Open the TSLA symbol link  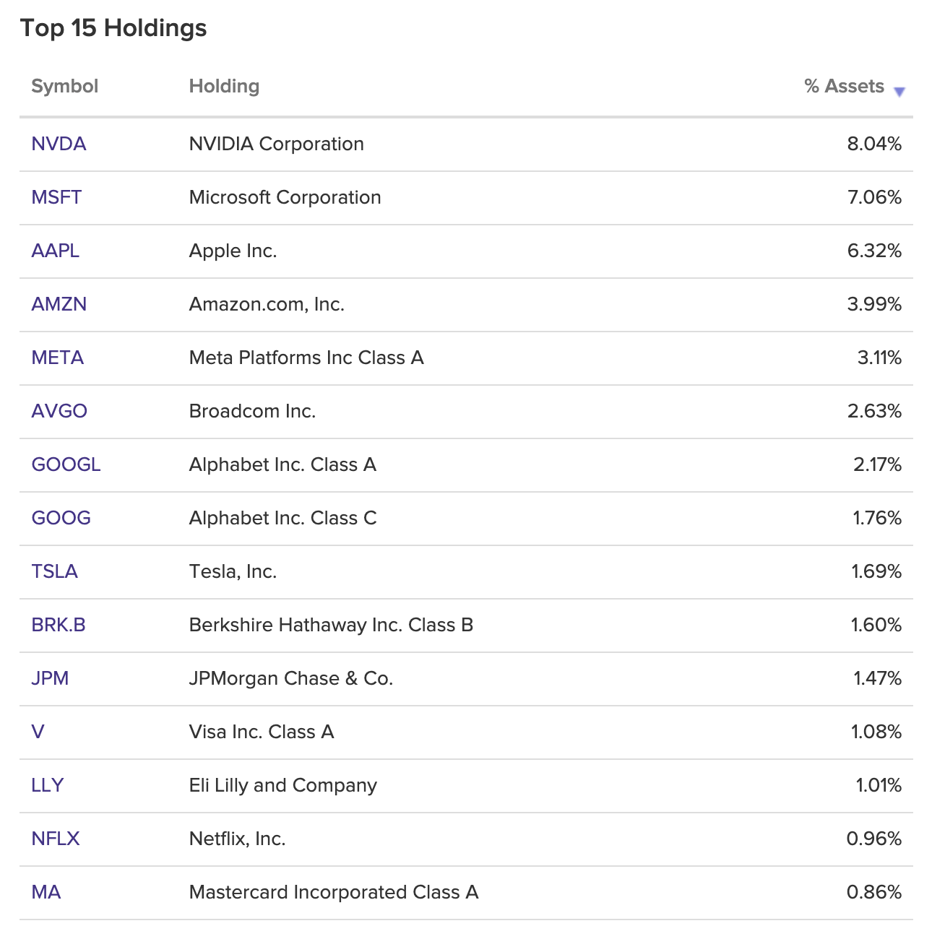[54, 571]
